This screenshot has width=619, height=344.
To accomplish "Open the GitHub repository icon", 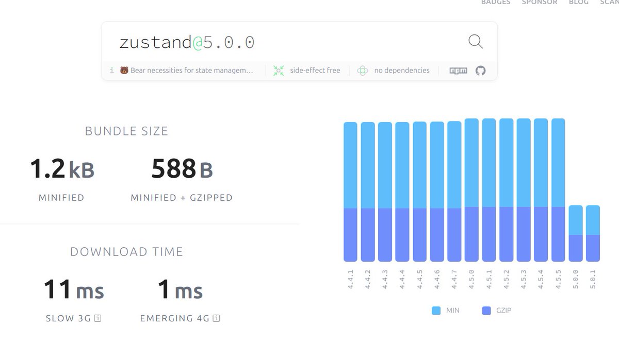I will coord(480,71).
